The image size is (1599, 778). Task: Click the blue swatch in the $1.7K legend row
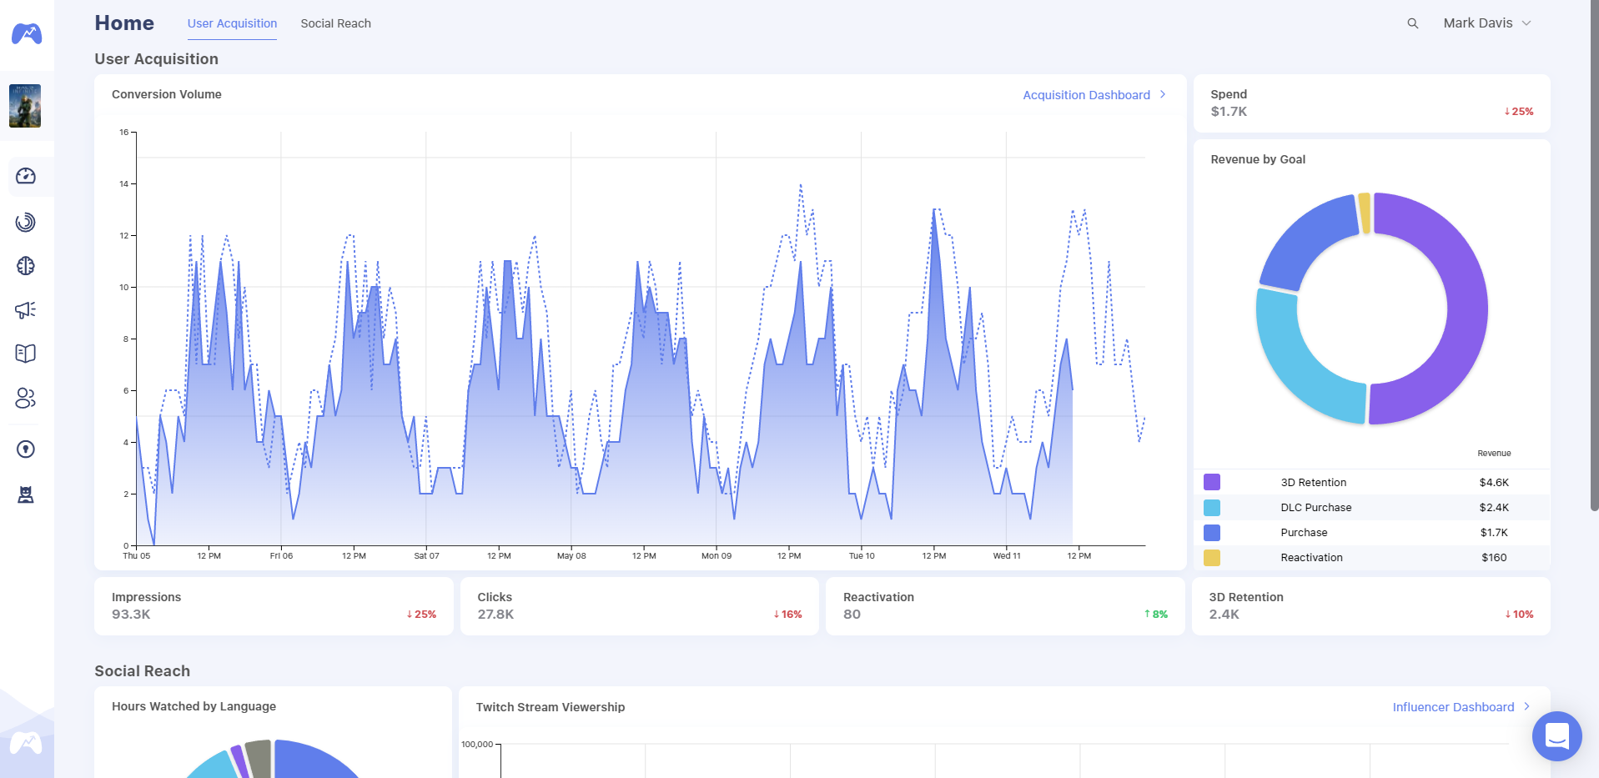click(x=1212, y=533)
